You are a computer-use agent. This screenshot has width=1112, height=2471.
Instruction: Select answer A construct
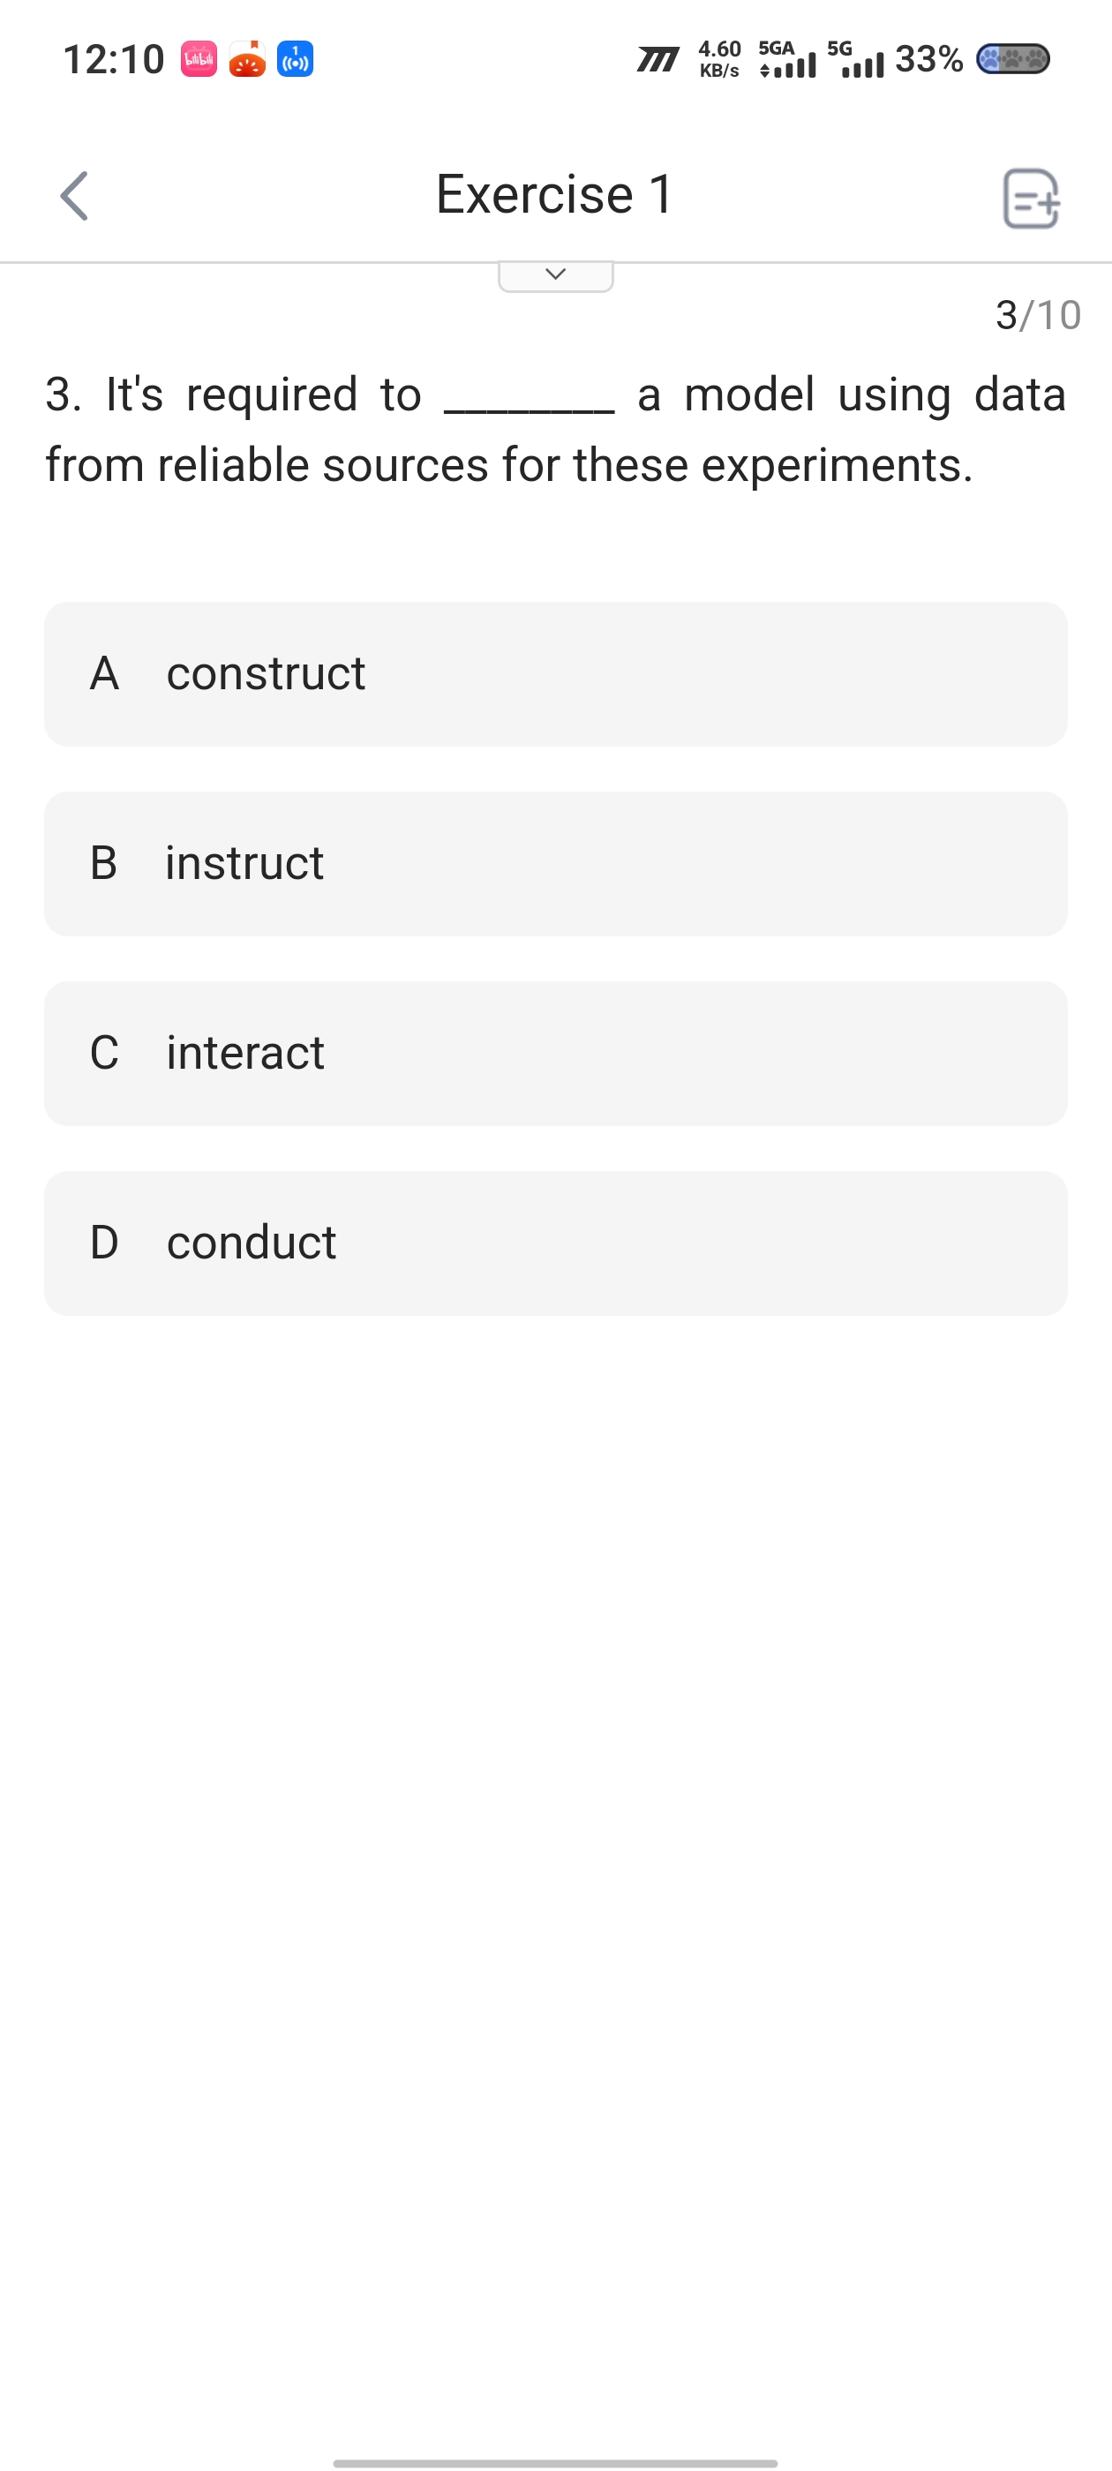[x=555, y=673]
